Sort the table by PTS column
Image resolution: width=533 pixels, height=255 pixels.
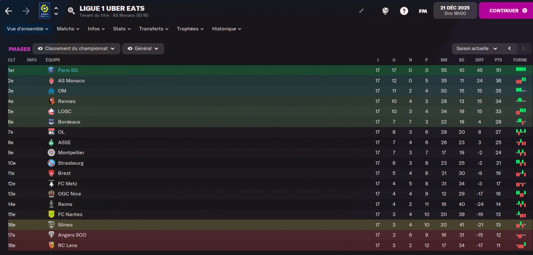498,60
